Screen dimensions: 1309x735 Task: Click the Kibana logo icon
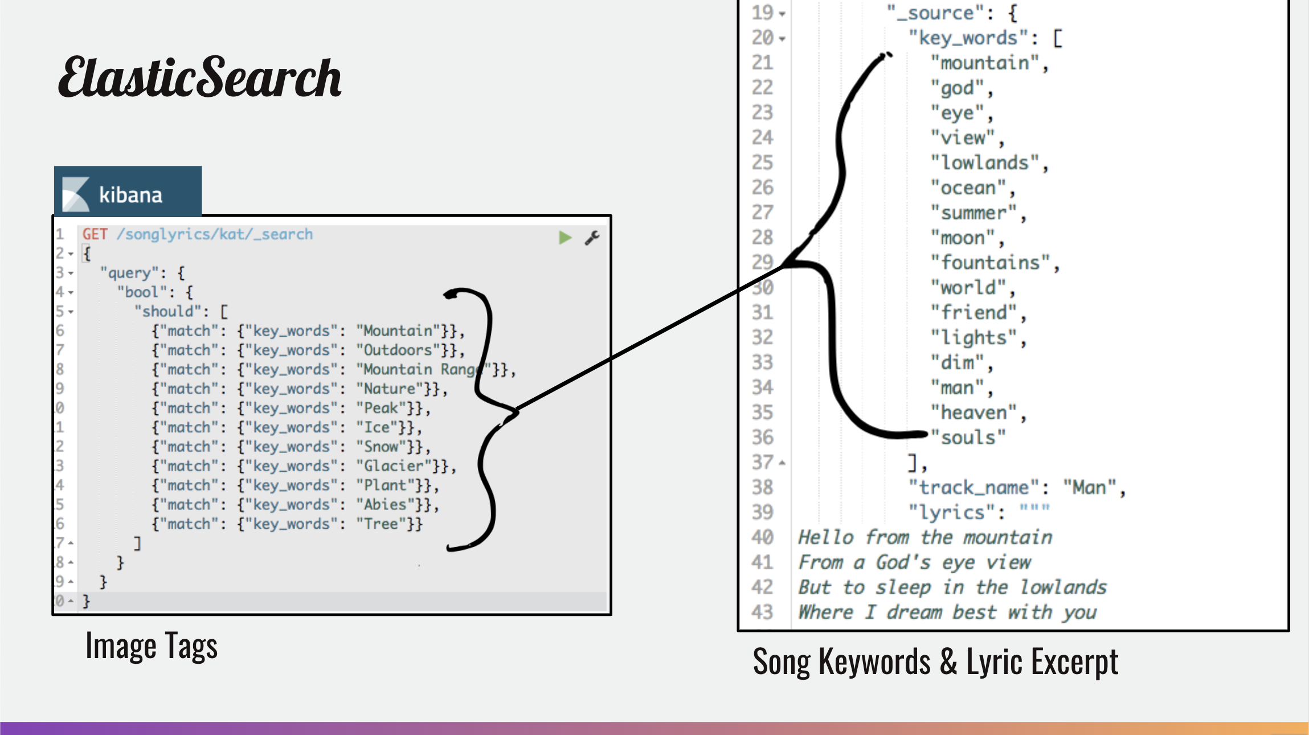point(76,194)
